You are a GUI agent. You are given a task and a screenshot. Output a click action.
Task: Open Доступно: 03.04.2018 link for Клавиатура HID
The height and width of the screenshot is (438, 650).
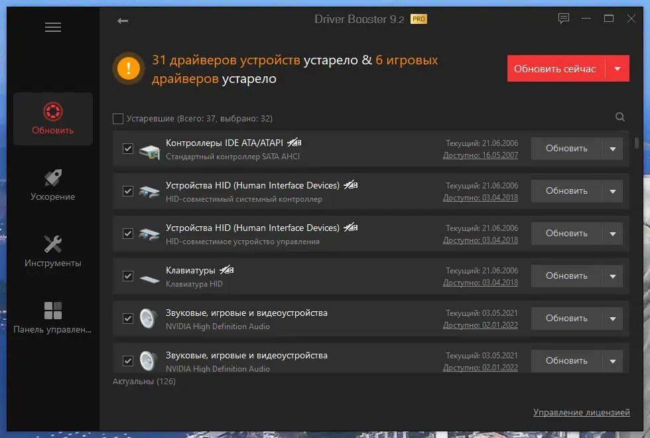point(480,283)
